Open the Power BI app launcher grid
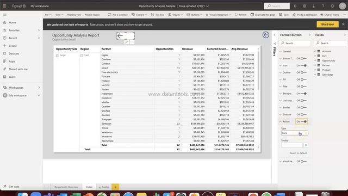The image size is (348, 196). click(4, 6)
